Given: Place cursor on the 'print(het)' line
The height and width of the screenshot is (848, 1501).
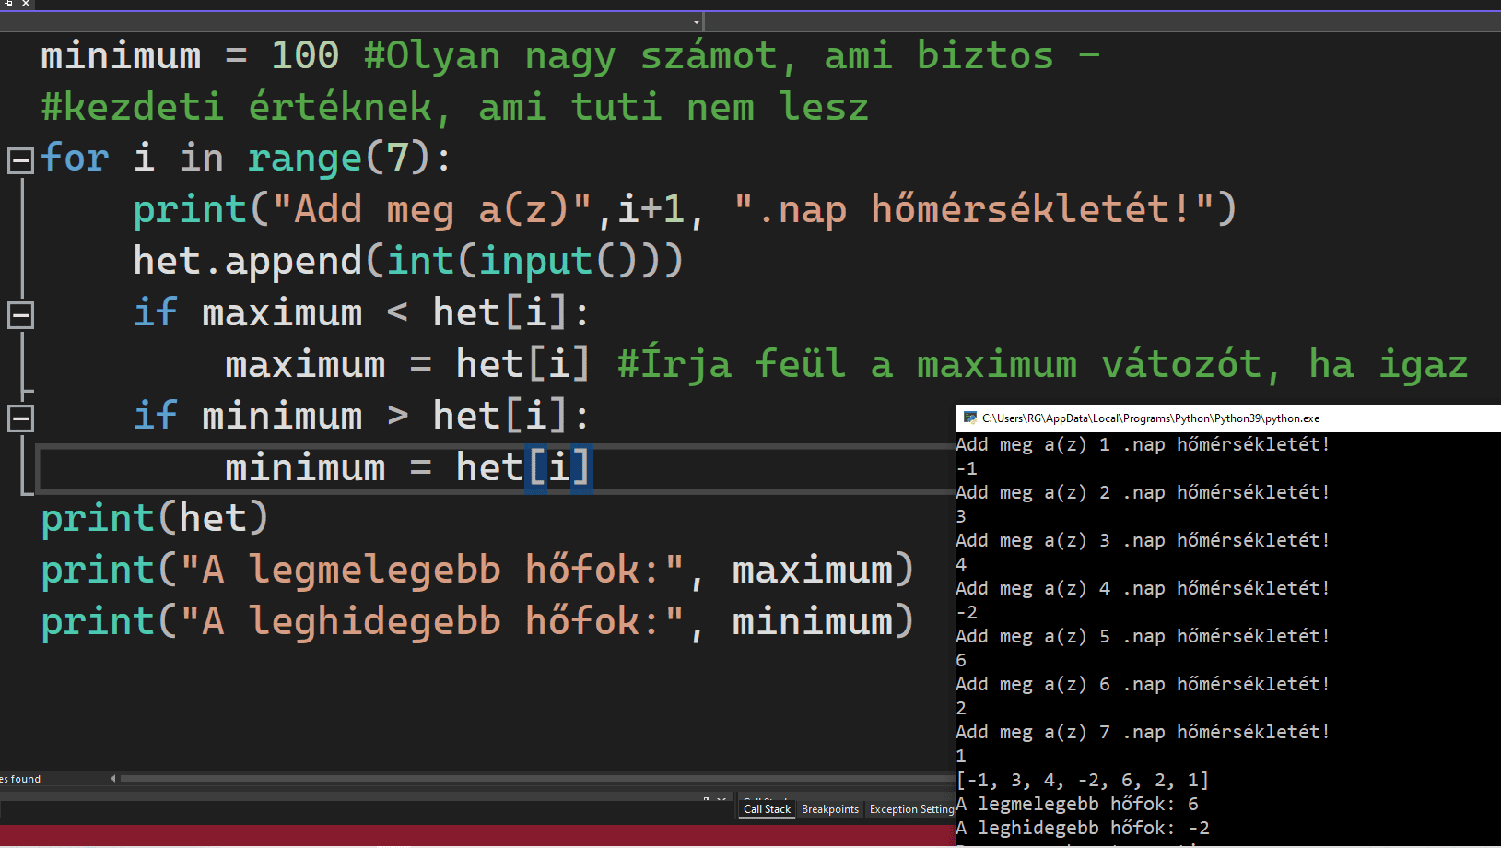Looking at the screenshot, I should (x=155, y=518).
